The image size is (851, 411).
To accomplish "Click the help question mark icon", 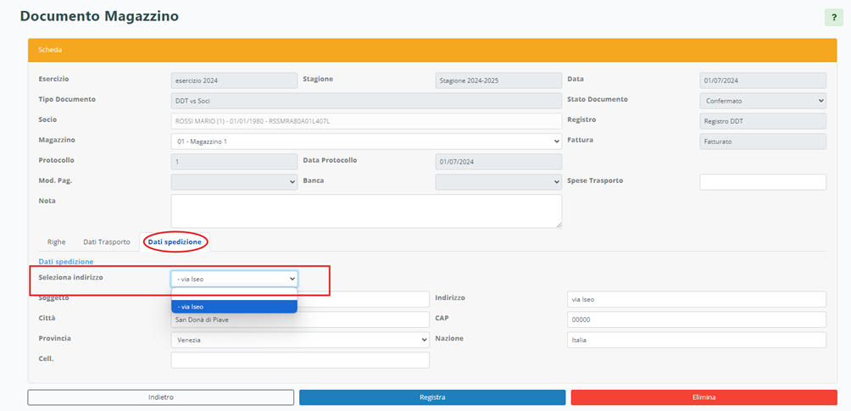I will [833, 18].
